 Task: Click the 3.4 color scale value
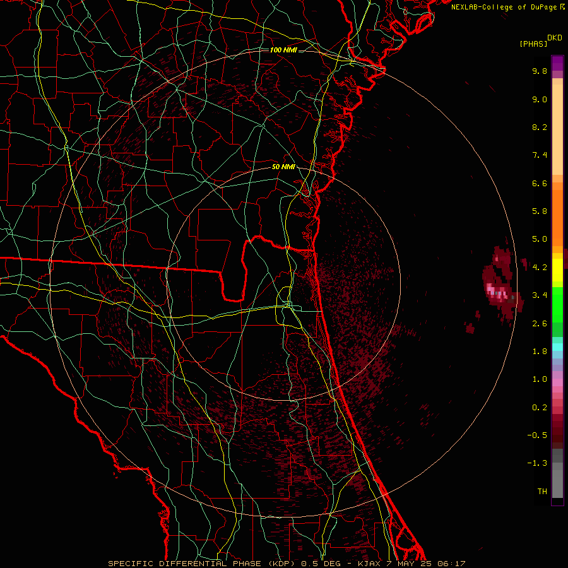point(540,295)
